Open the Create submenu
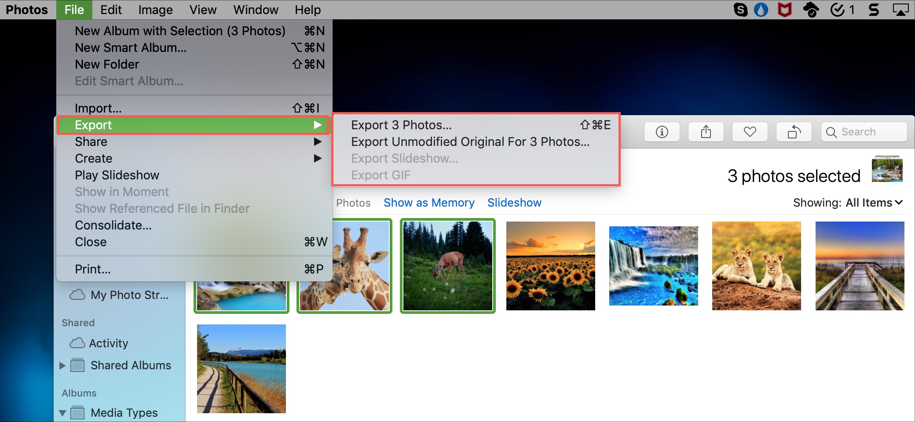The height and width of the screenshot is (422, 915). click(x=194, y=158)
